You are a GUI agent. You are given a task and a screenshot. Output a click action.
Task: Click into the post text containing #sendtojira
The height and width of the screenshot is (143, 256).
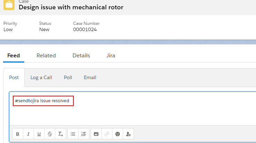(x=42, y=101)
